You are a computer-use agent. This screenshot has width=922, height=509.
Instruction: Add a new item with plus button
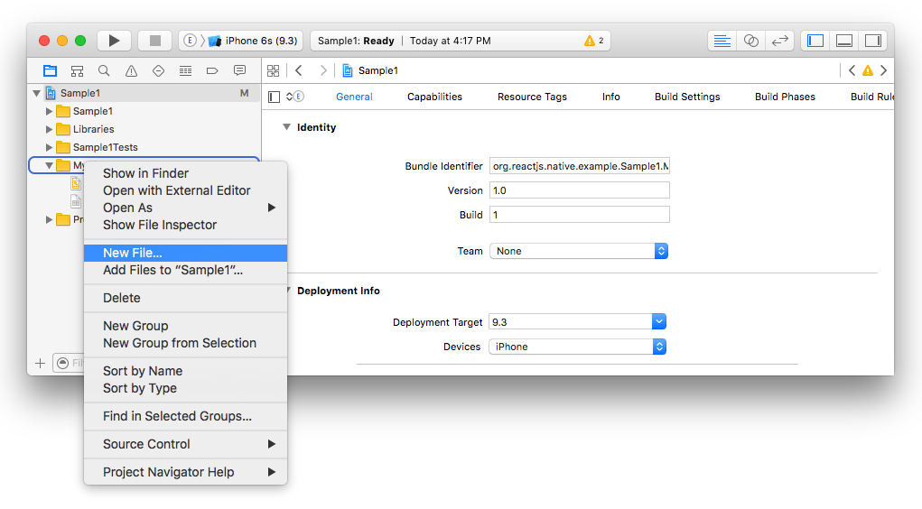(40, 363)
